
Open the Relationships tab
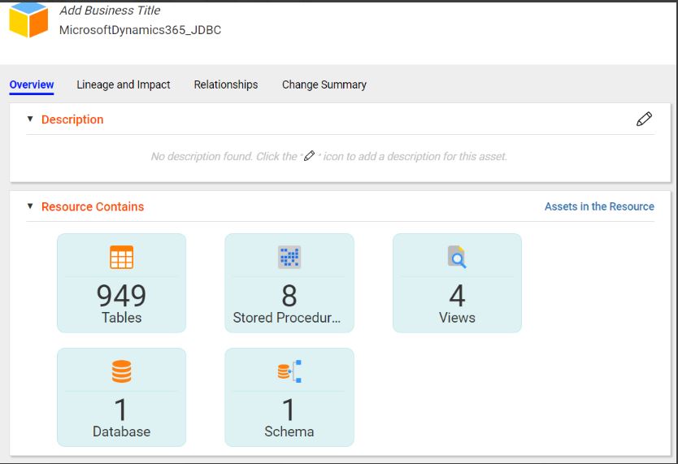click(226, 85)
